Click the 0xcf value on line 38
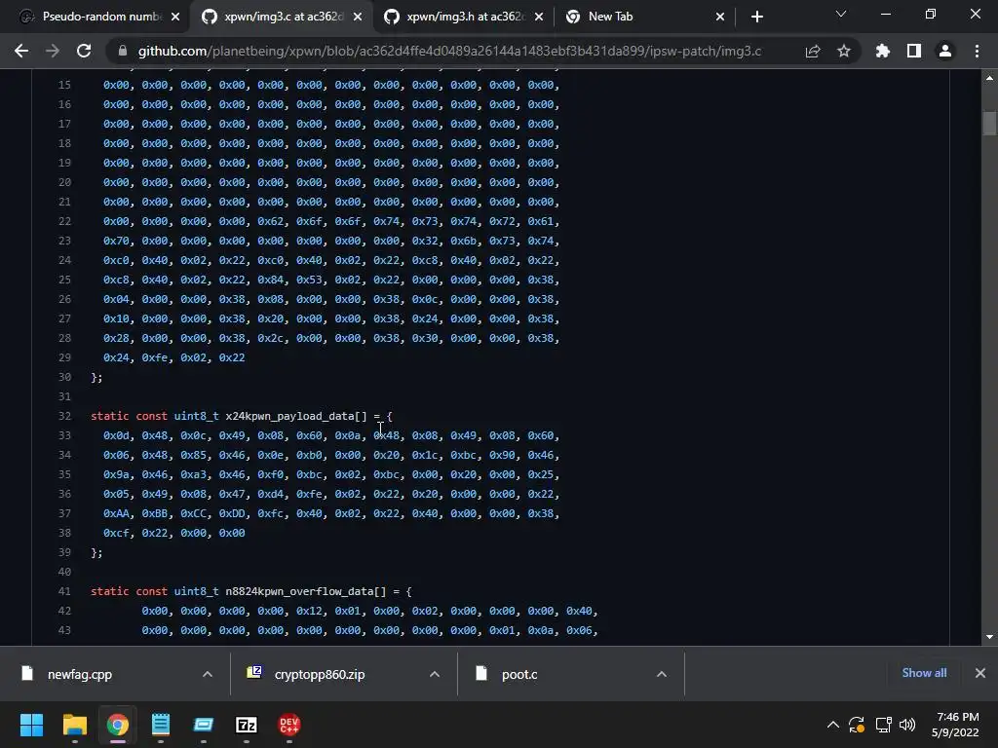Viewport: 998px width, 748px height. point(116,533)
